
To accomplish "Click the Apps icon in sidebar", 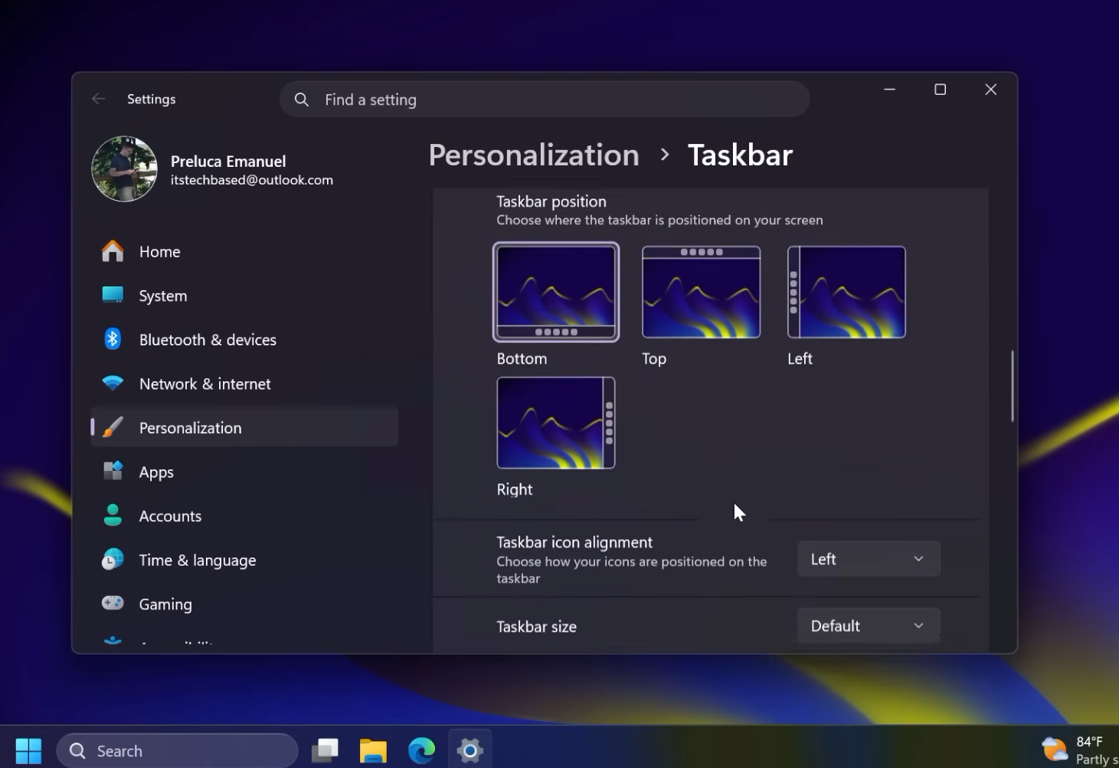I will tap(113, 471).
